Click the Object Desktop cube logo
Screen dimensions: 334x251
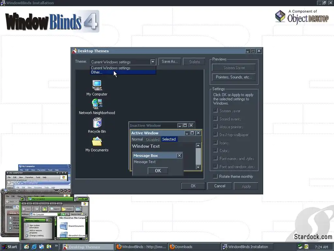[x=280, y=16]
